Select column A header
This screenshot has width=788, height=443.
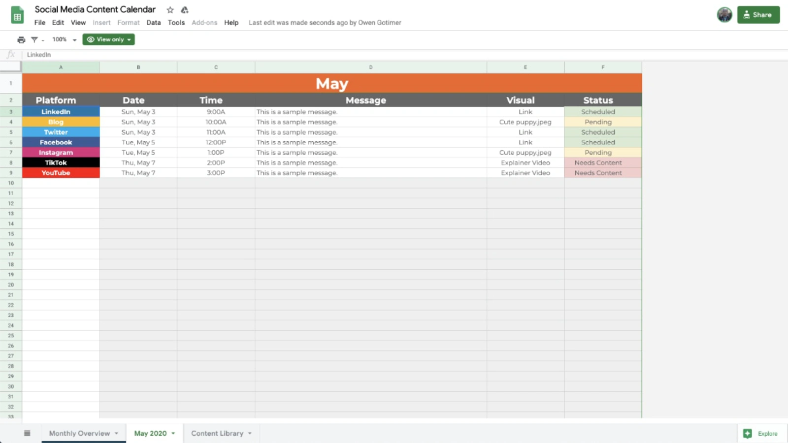[61, 67]
